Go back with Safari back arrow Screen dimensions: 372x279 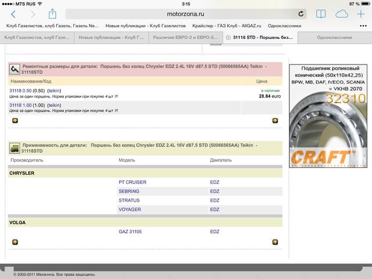click(x=13, y=14)
